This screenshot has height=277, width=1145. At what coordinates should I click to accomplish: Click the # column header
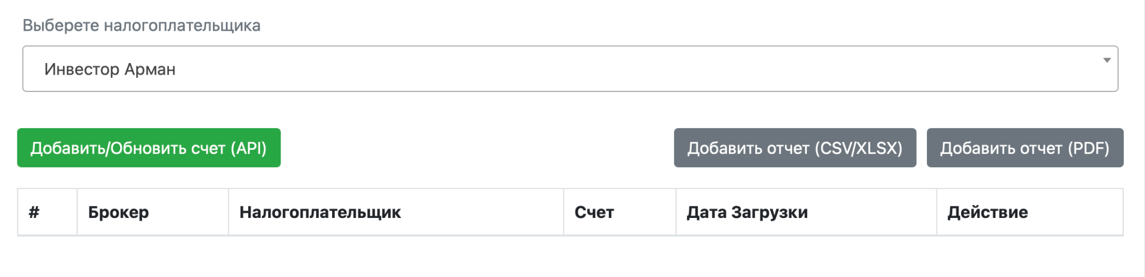click(x=34, y=212)
